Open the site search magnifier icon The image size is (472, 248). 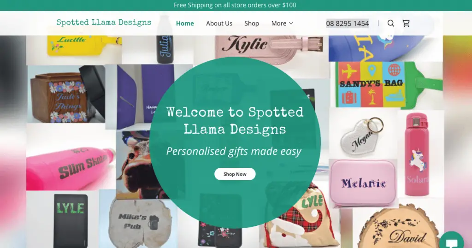click(x=391, y=23)
